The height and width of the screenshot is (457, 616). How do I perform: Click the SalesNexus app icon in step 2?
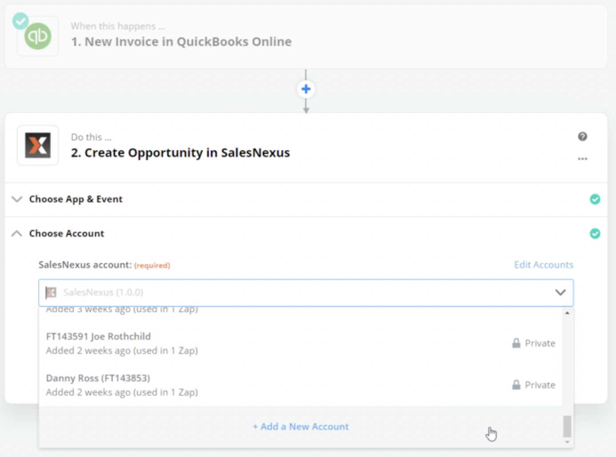[x=38, y=145]
